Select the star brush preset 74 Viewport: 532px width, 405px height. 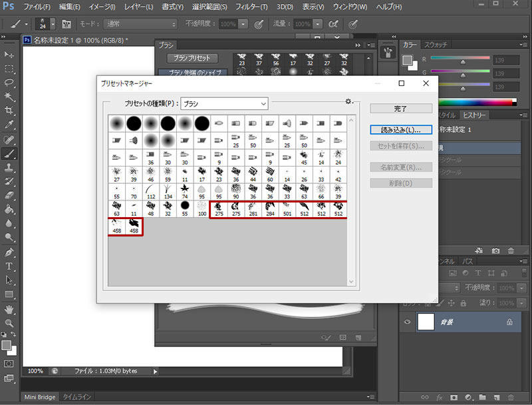click(x=185, y=192)
